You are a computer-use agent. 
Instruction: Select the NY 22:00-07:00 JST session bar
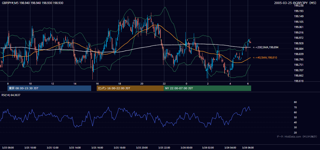point(207,88)
